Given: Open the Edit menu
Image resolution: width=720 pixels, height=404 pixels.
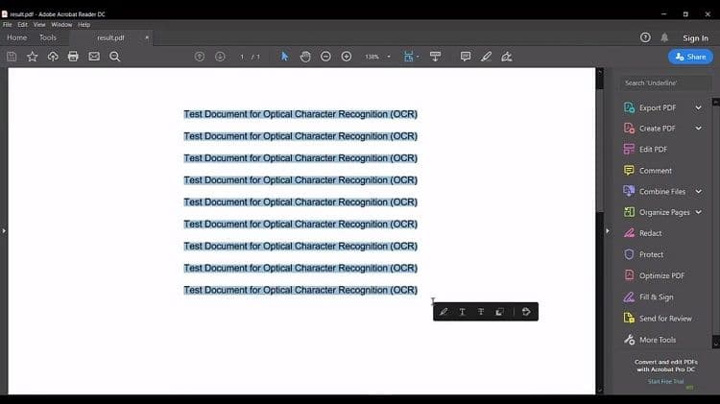Looking at the screenshot, I should [x=22, y=24].
